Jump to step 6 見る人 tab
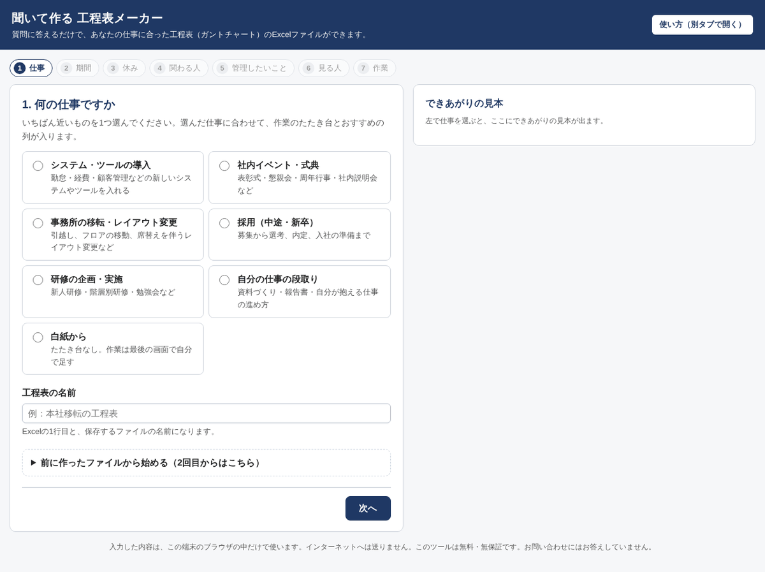The image size is (765, 572). [324, 68]
